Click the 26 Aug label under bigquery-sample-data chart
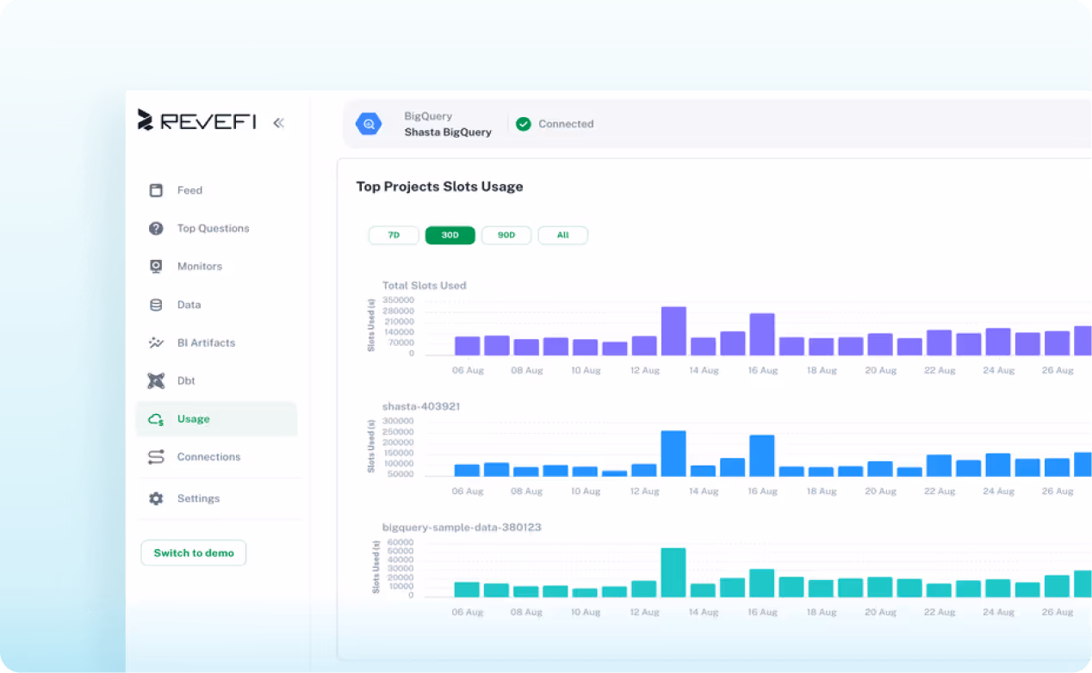 click(1058, 612)
